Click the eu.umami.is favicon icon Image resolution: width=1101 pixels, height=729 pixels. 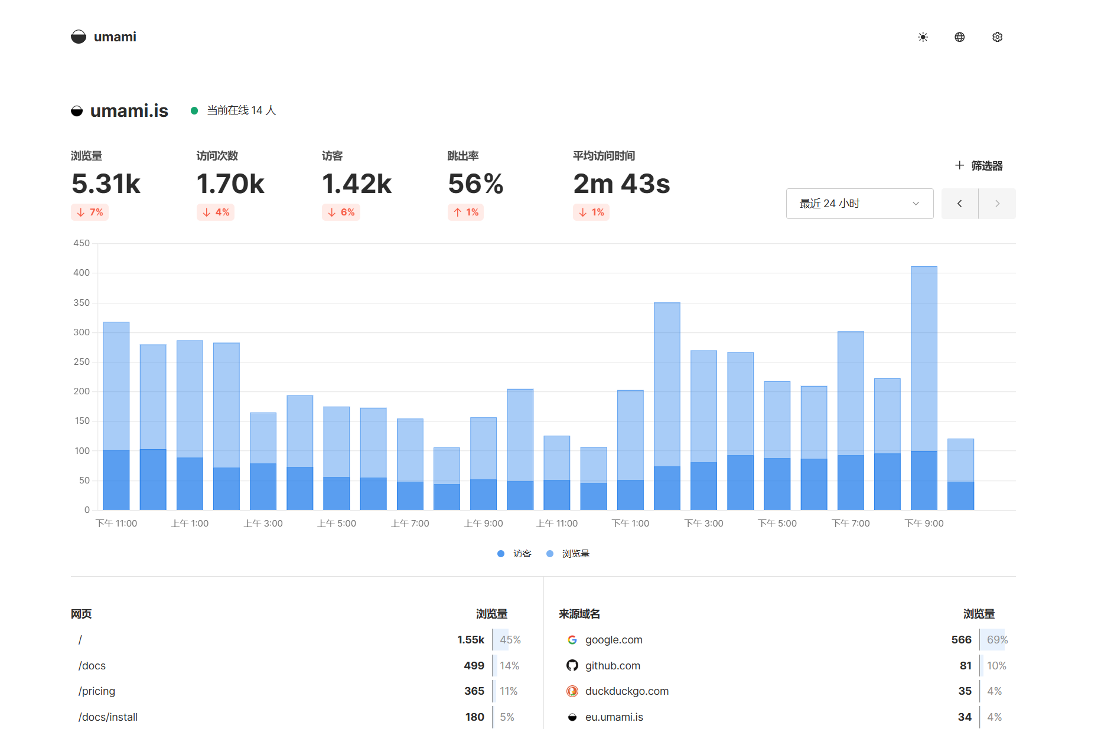[572, 717]
